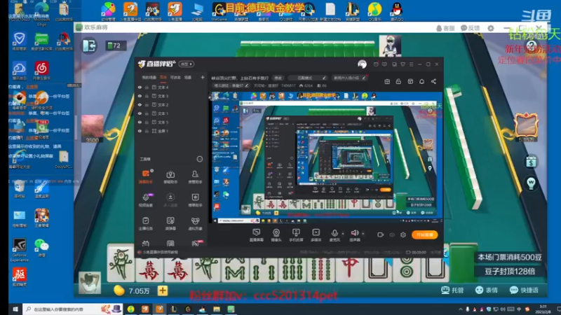Image resolution: width=561 pixels, height=315 pixels.
Task: Click the record camera icon
Action: (380, 234)
